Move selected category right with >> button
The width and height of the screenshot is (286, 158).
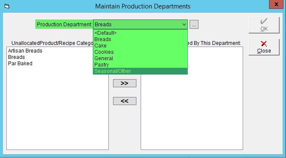click(125, 83)
